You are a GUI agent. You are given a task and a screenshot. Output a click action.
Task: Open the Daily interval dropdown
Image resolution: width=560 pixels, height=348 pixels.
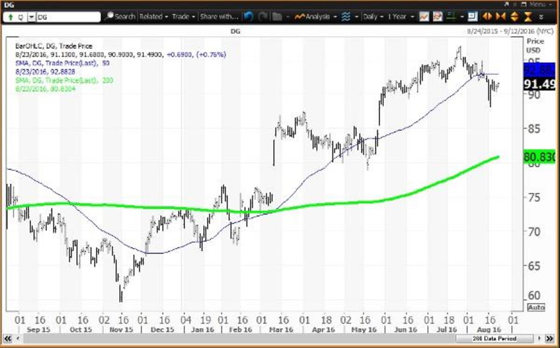pos(372,16)
